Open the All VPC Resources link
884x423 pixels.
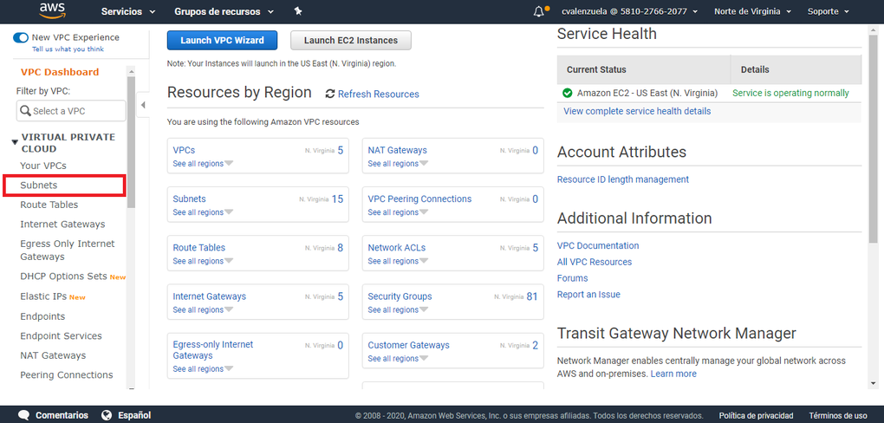[595, 263]
